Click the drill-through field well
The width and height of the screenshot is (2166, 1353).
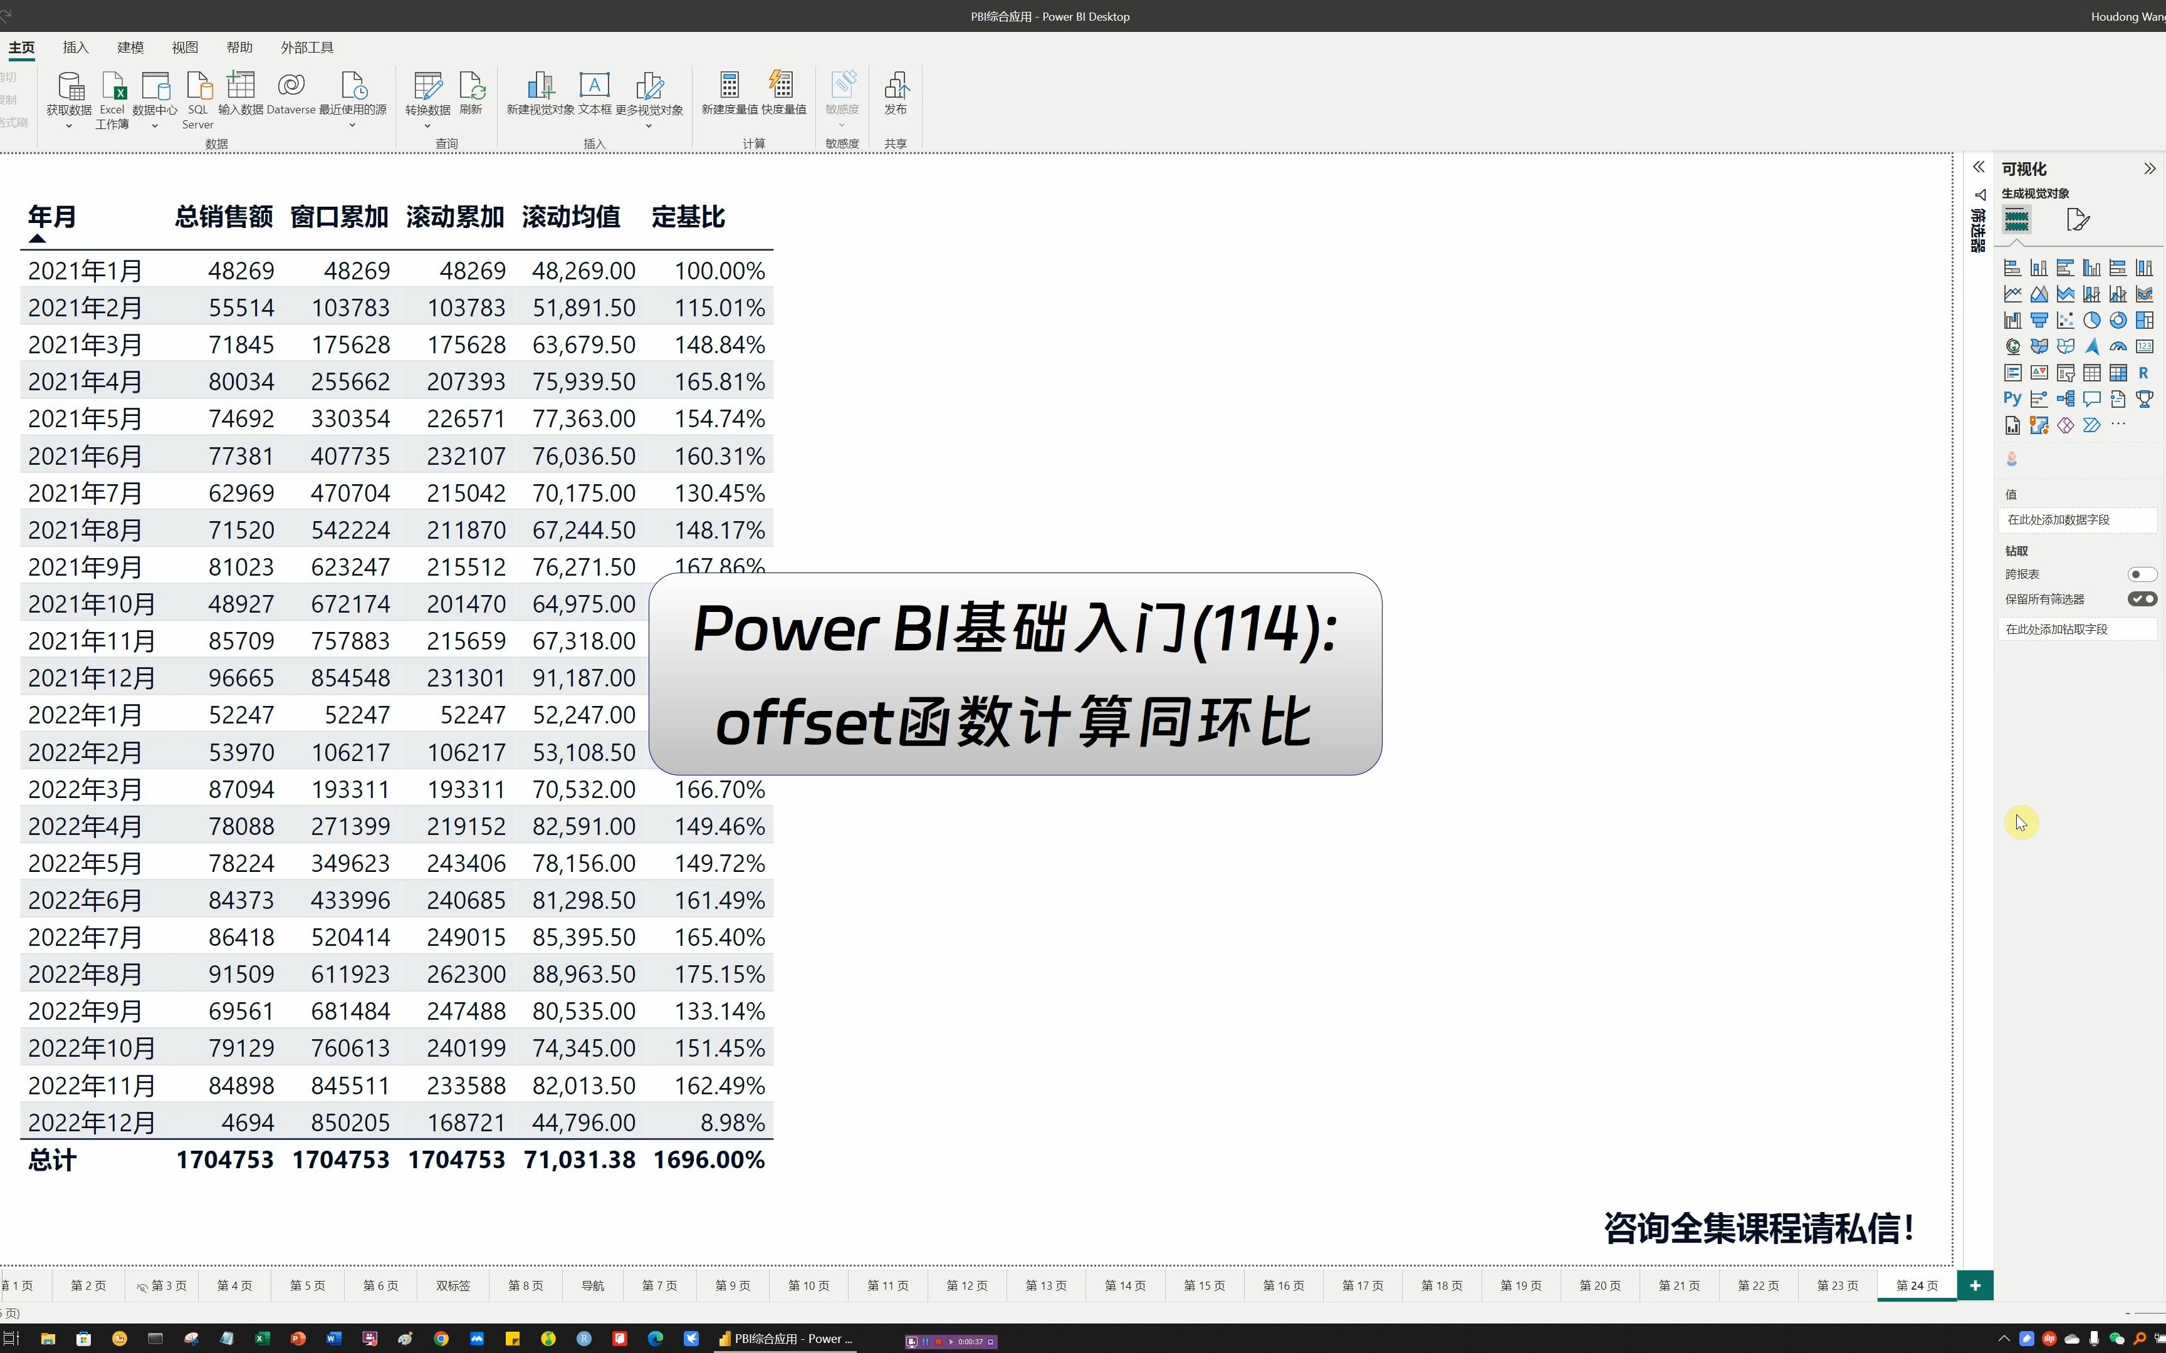[2076, 629]
